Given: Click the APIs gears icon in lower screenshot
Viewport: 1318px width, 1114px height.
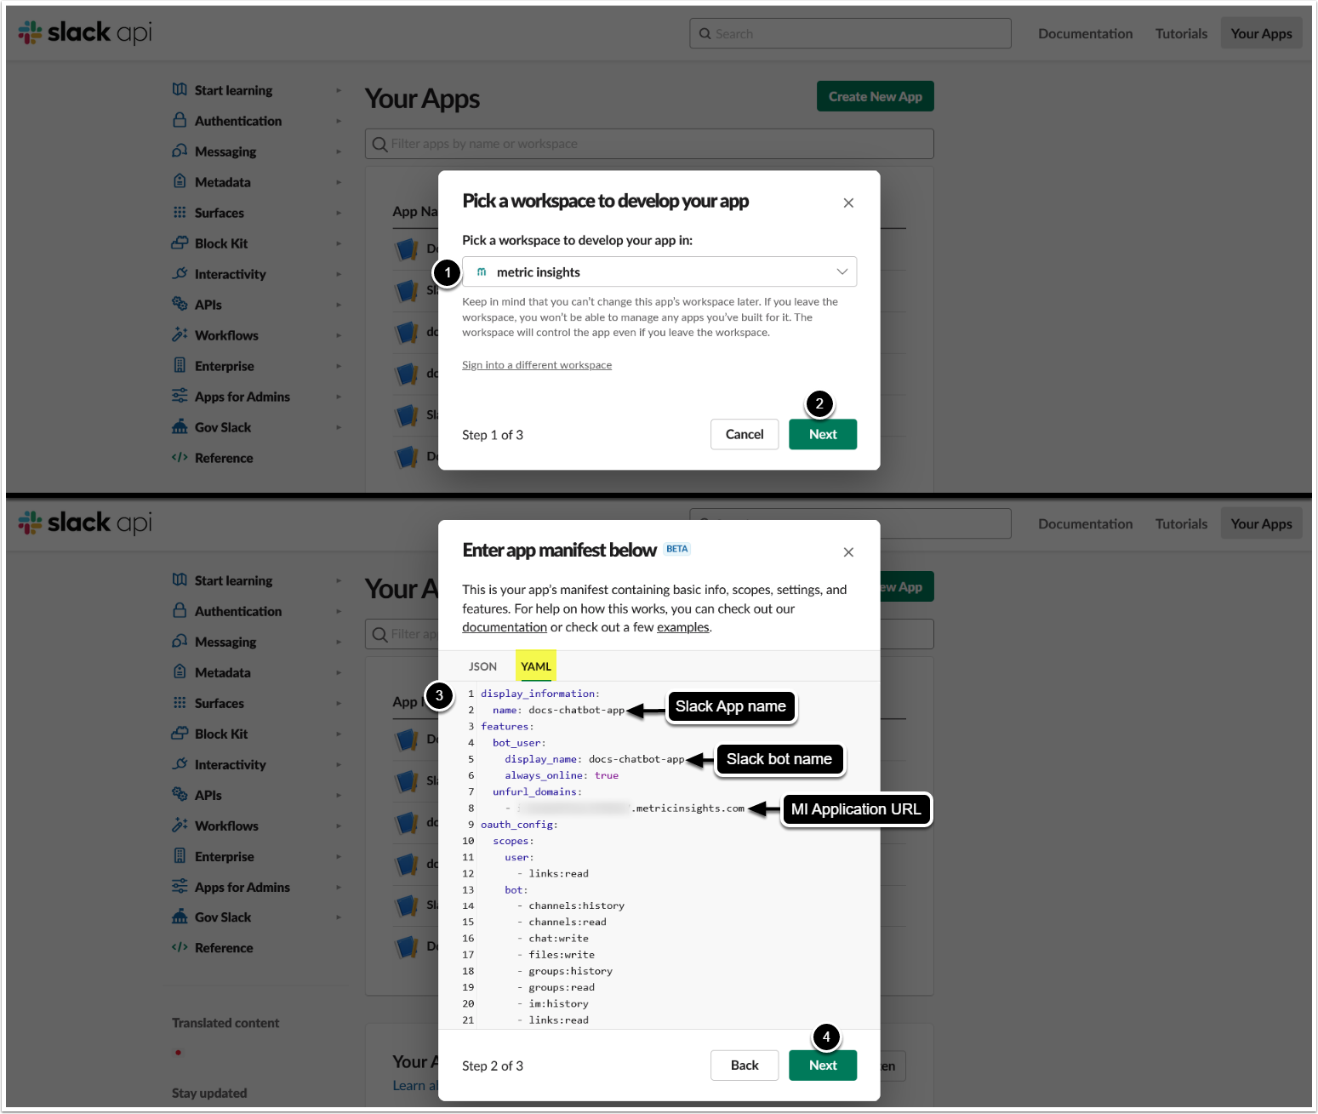Looking at the screenshot, I should pos(180,794).
